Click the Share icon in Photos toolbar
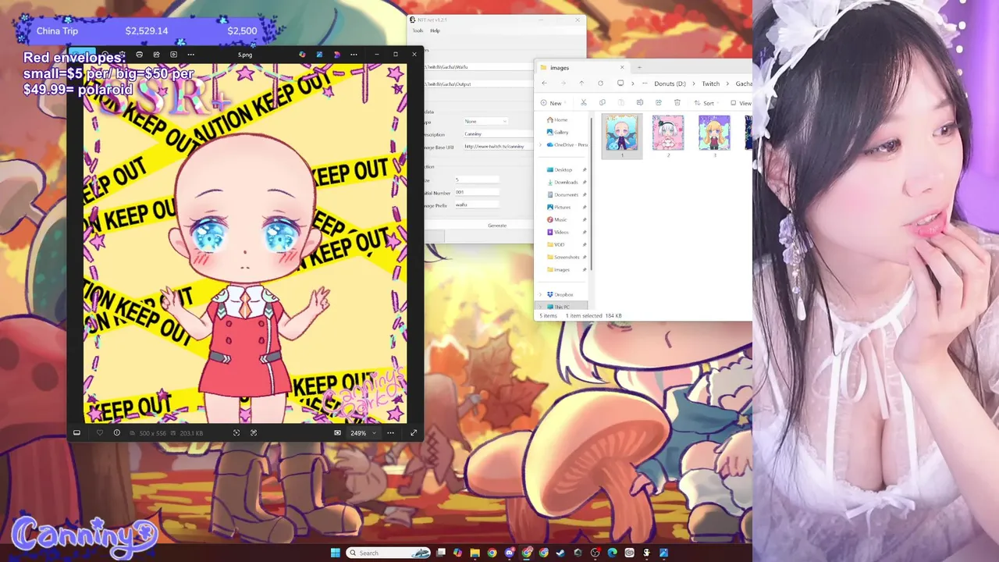This screenshot has height=562, width=999. (156, 55)
